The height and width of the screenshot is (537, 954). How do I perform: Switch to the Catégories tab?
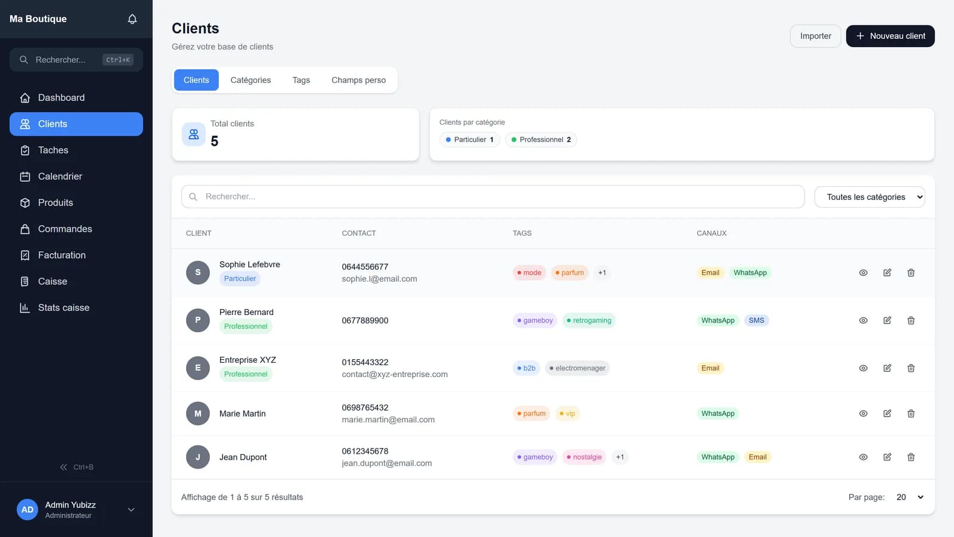[250, 80]
